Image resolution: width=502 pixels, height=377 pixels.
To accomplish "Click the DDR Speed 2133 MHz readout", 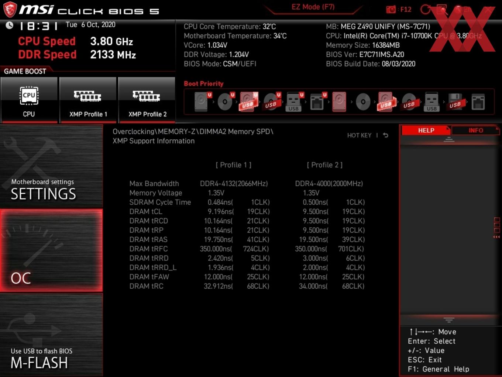I will click(77, 54).
